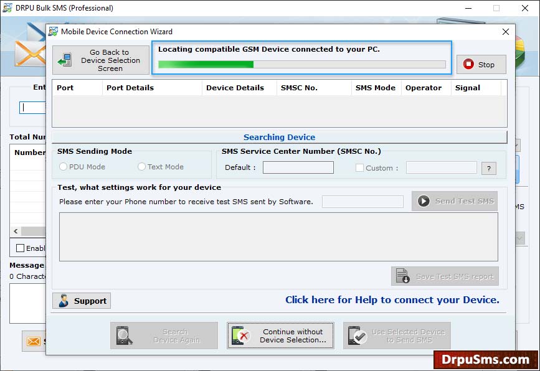This screenshot has height=371, width=540.
Task: Minimize the DRPU Bulk SMS window
Action: [468, 8]
